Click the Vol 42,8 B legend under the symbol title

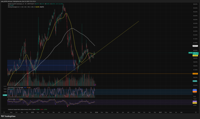tap(11, 6)
